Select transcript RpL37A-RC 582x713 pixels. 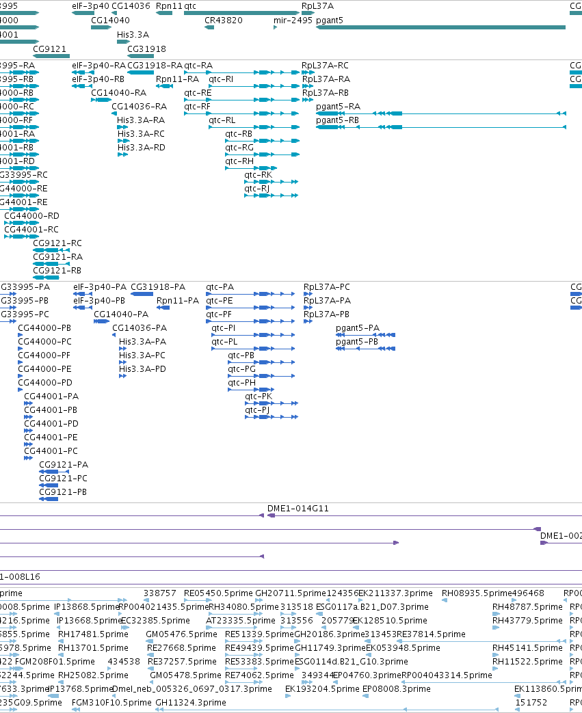325,66
